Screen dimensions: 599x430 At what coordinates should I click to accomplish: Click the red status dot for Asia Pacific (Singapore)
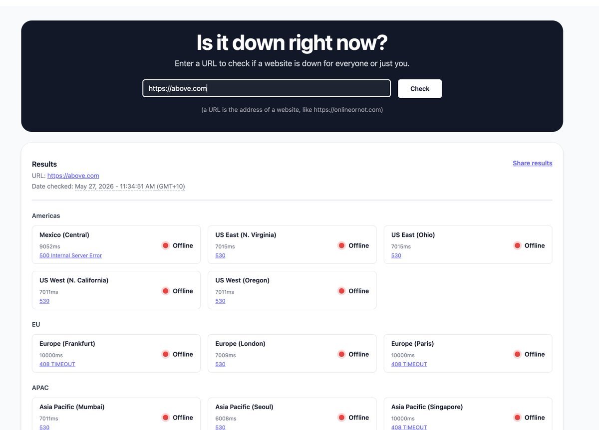(517, 418)
